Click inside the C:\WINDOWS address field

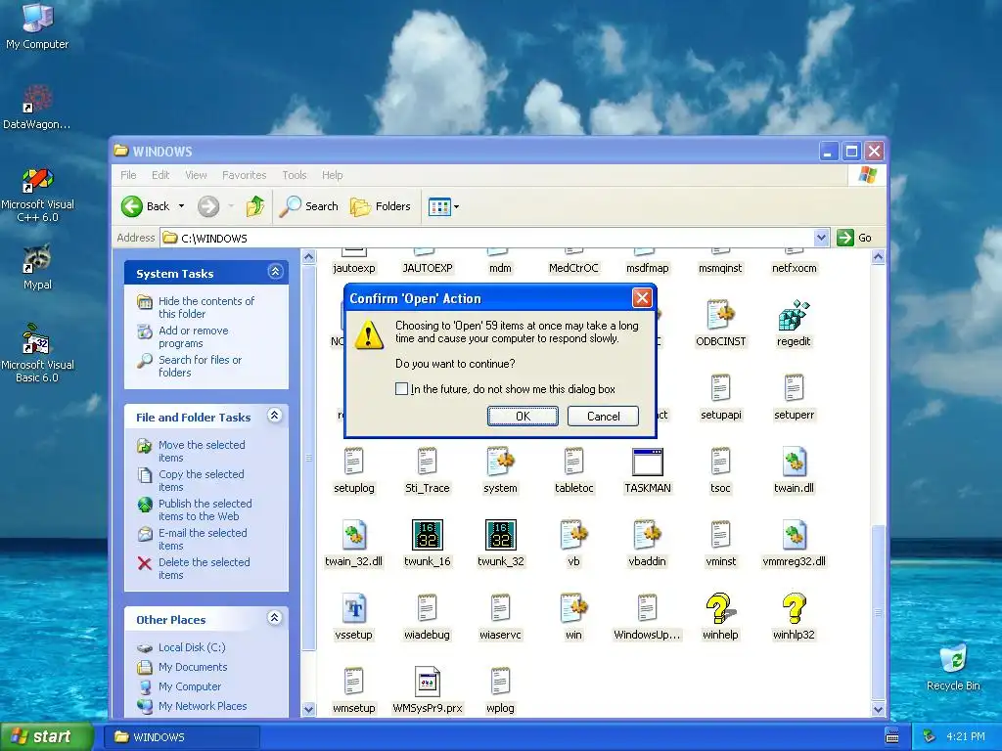pos(487,238)
